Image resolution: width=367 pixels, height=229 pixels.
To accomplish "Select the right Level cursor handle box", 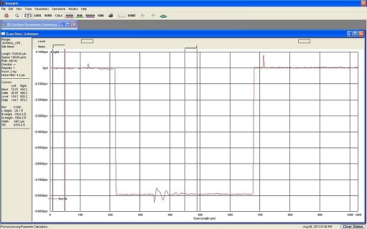I will tap(305, 41).
